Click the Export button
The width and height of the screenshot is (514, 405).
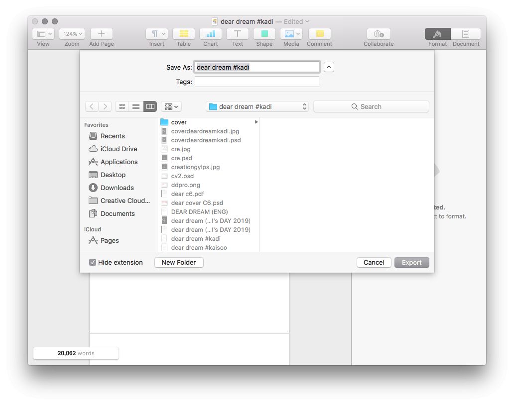pos(411,263)
